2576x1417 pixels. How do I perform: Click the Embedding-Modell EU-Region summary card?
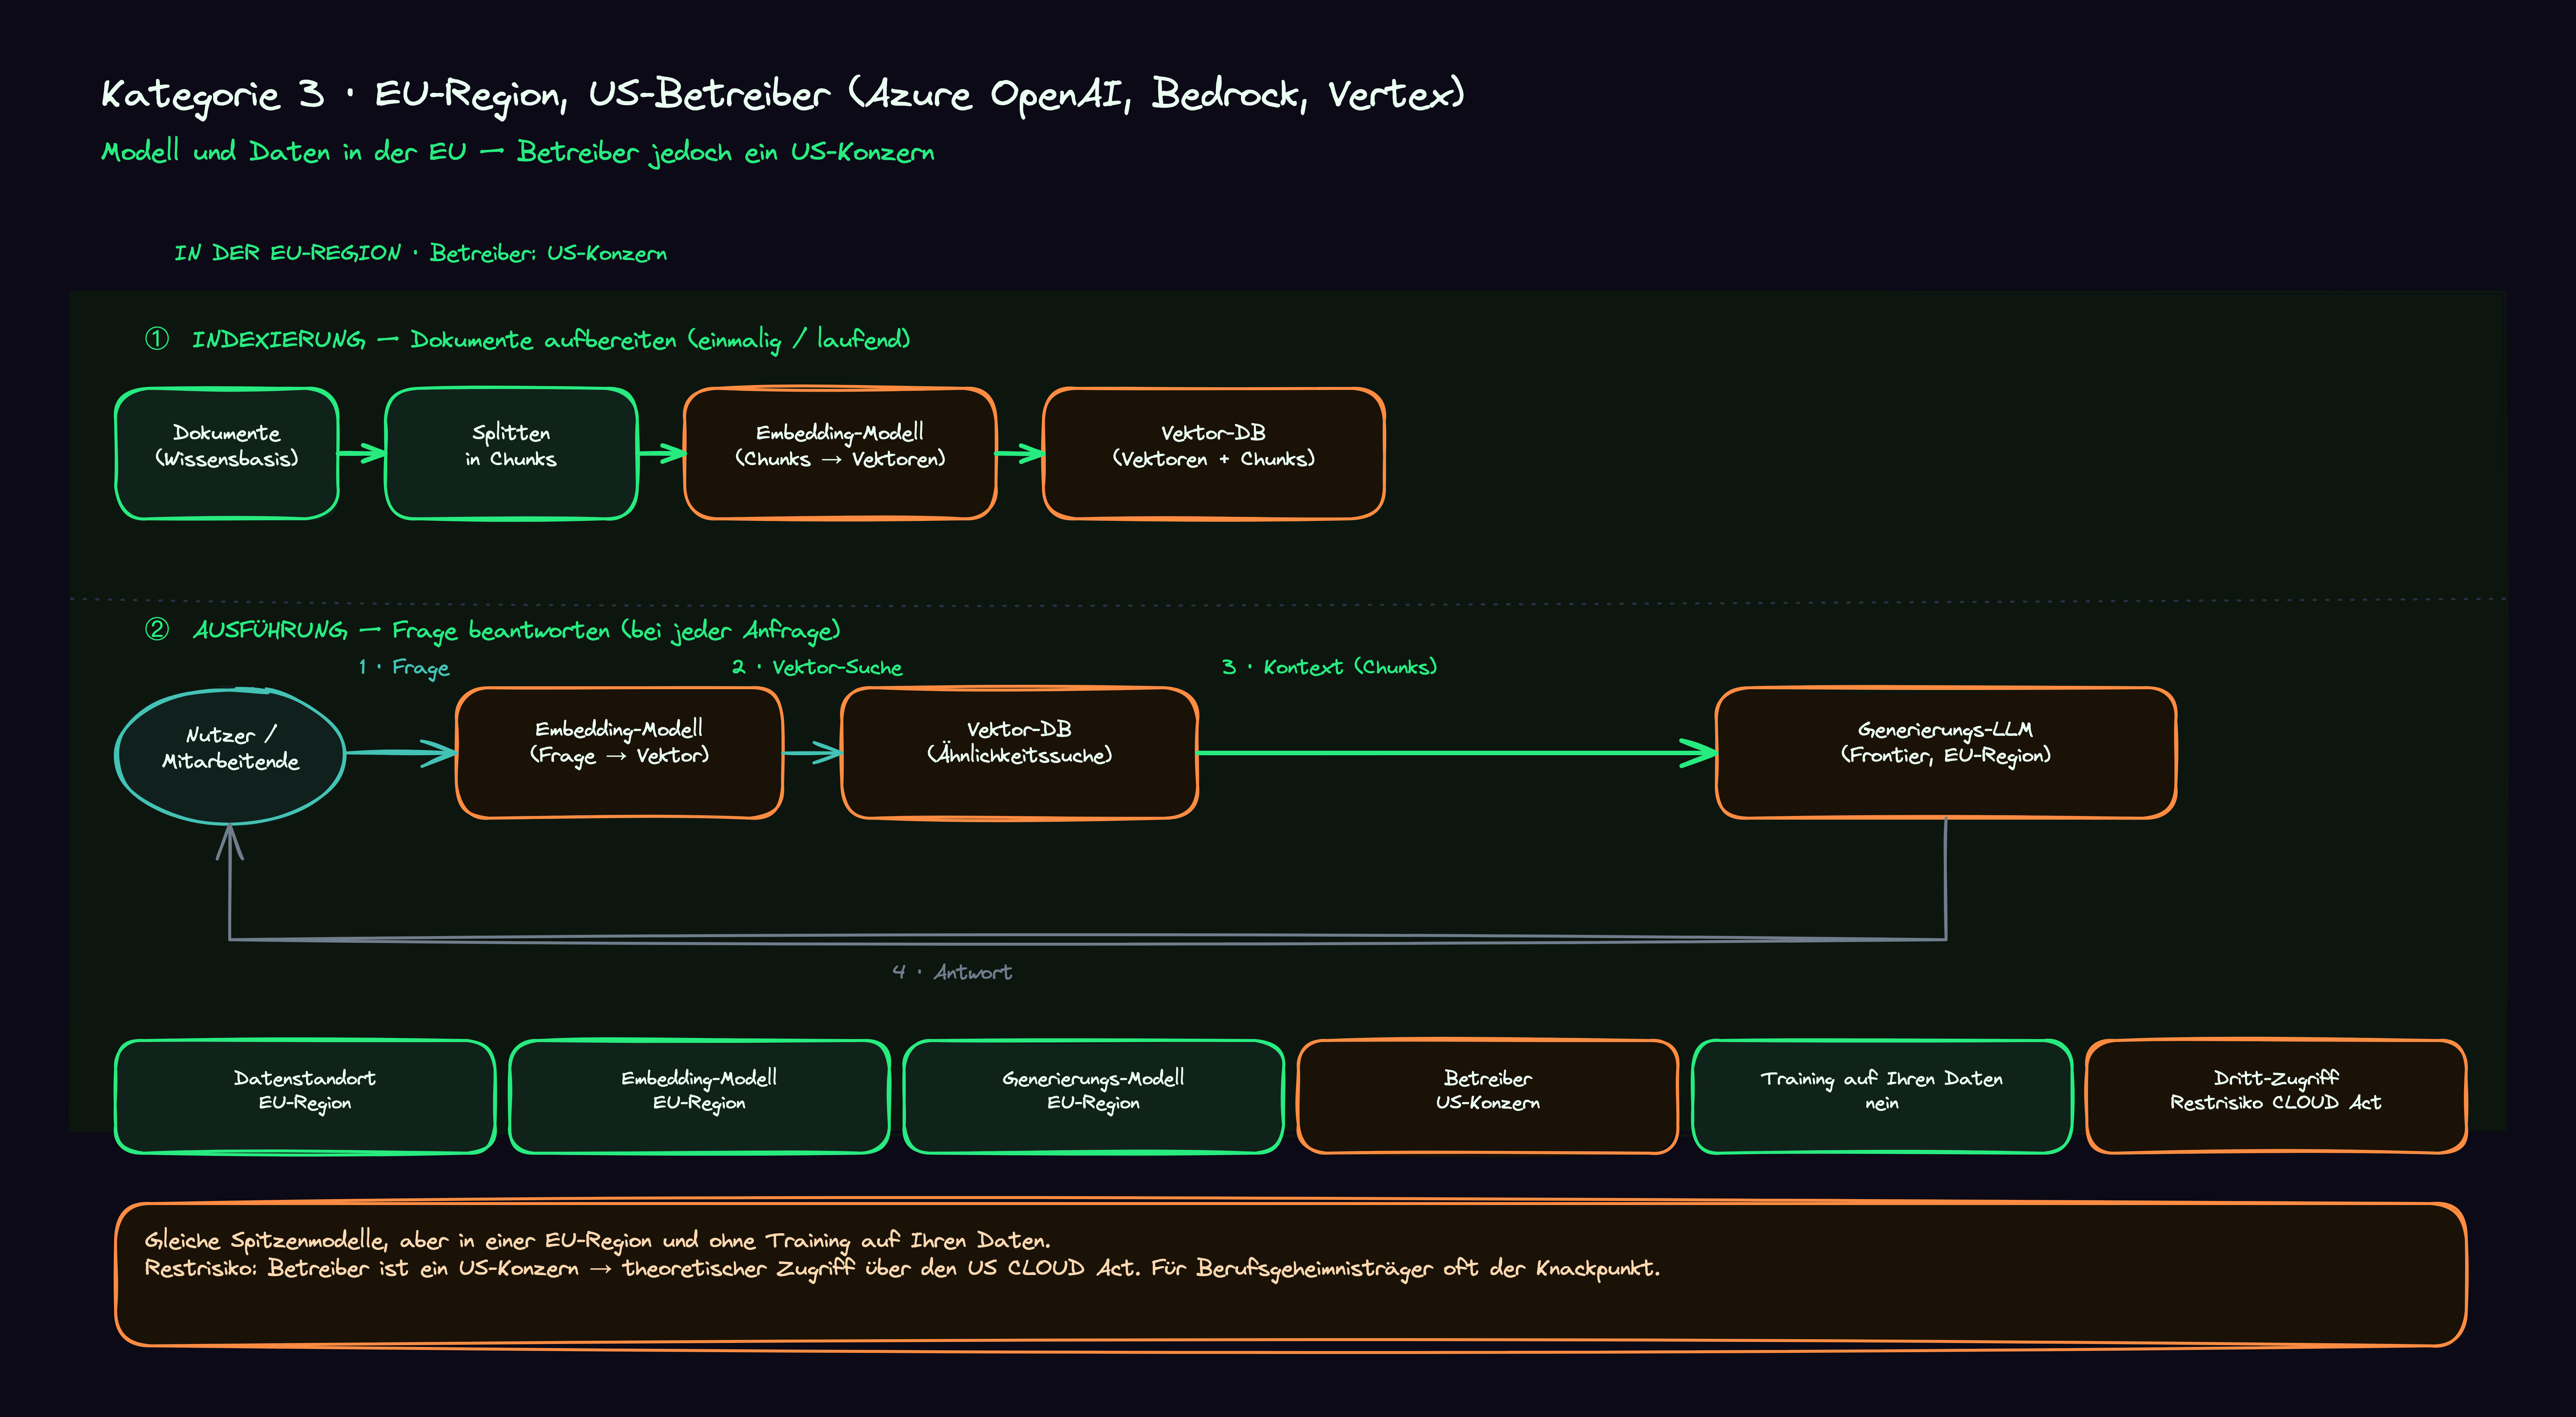click(699, 1096)
